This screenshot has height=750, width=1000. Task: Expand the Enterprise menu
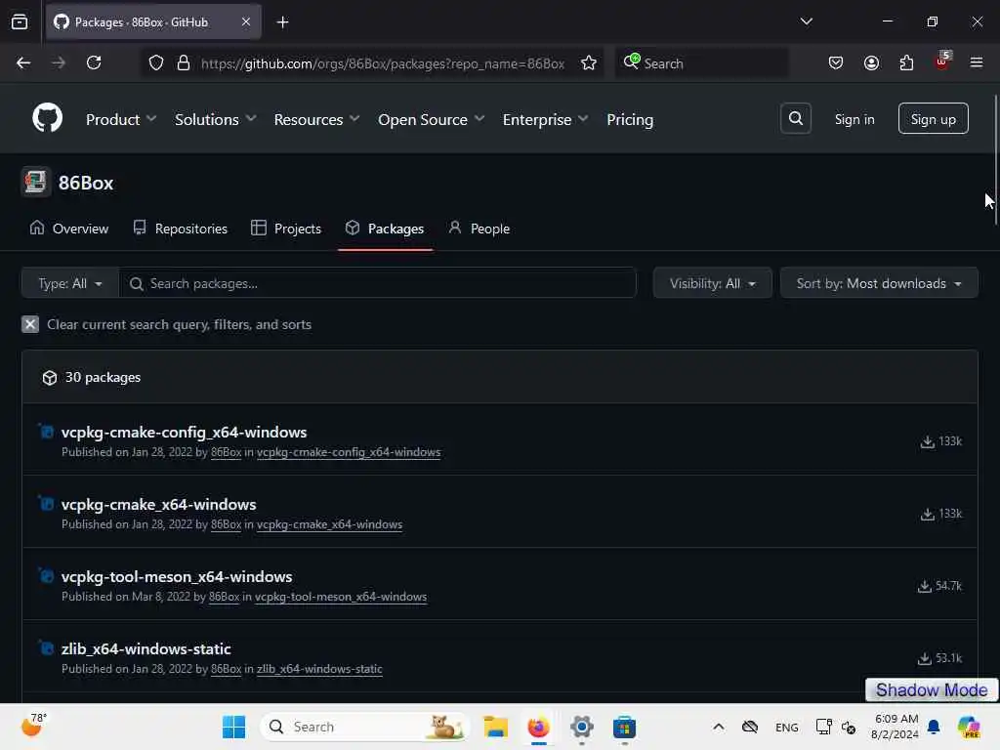[x=545, y=120]
